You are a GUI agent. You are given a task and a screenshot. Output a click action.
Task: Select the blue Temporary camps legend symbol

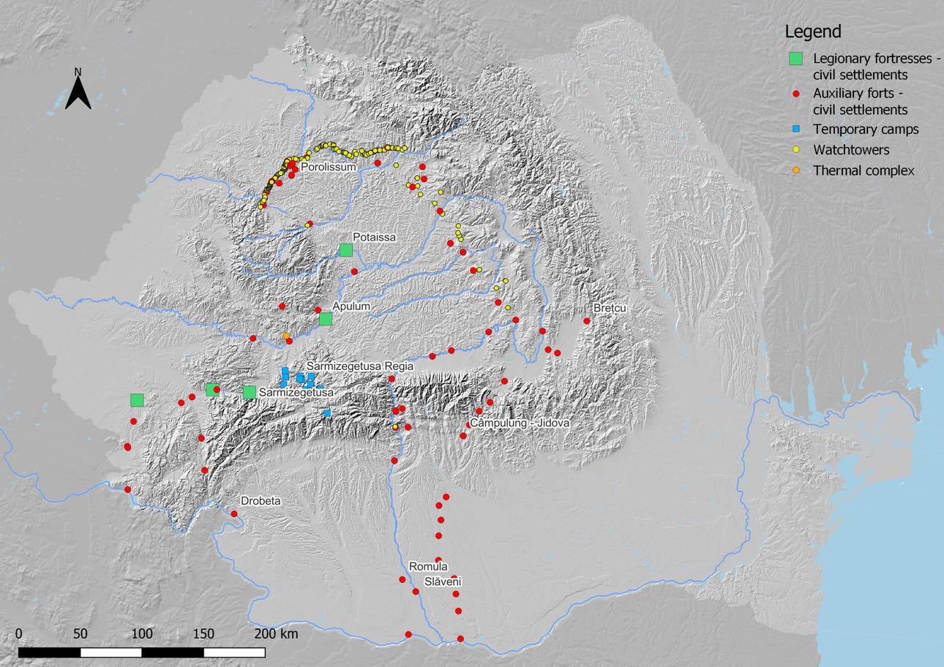pos(796,129)
